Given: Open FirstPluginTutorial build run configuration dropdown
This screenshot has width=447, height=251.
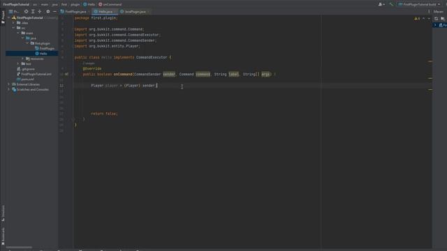Looking at the screenshot, I should [419, 4].
